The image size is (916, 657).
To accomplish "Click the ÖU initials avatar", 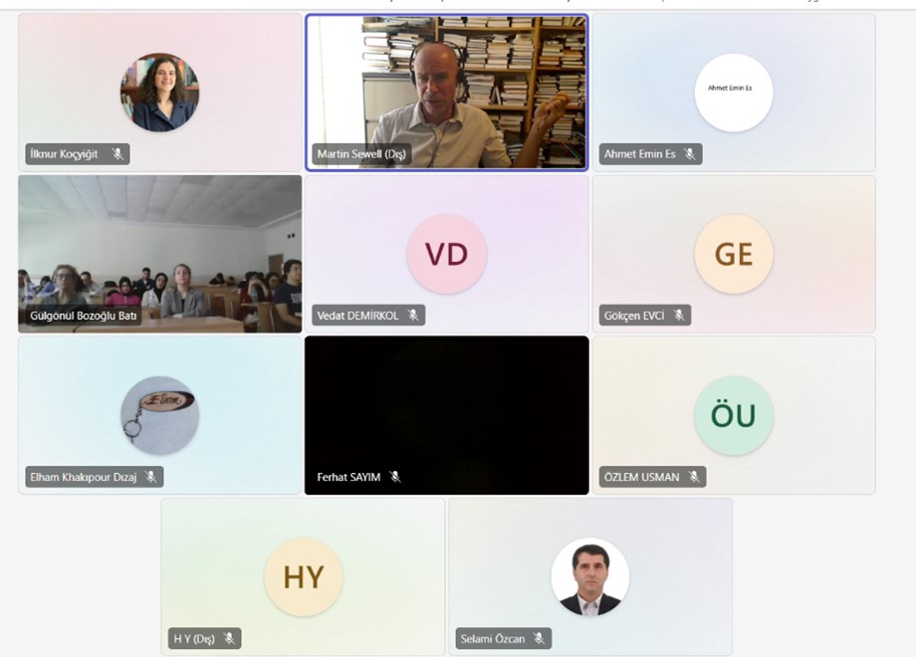I will (x=734, y=415).
